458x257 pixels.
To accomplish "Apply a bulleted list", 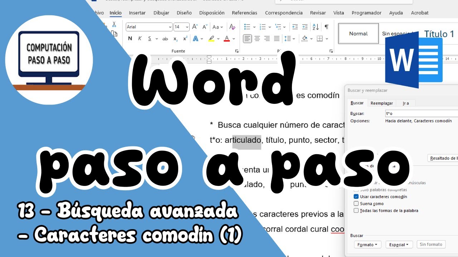I will [x=247, y=27].
